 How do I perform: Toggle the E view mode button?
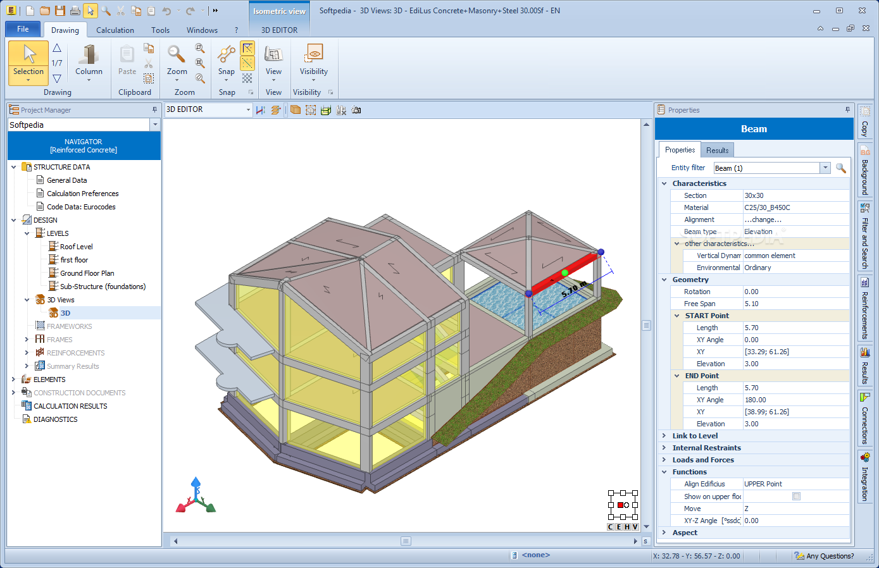click(619, 527)
